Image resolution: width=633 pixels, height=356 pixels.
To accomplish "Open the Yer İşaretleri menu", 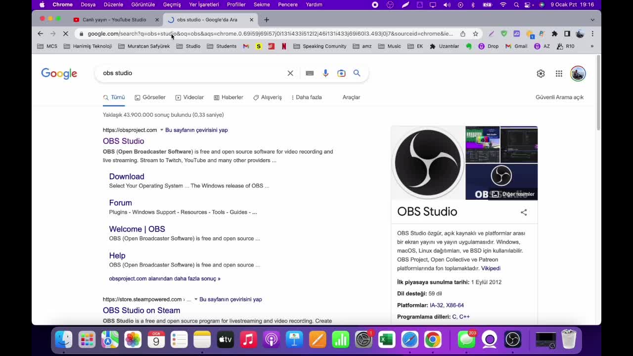I will [x=204, y=4].
